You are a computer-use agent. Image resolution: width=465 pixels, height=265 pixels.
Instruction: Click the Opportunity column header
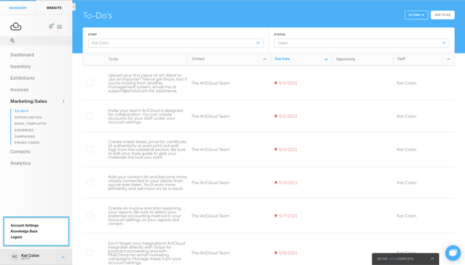[345, 59]
